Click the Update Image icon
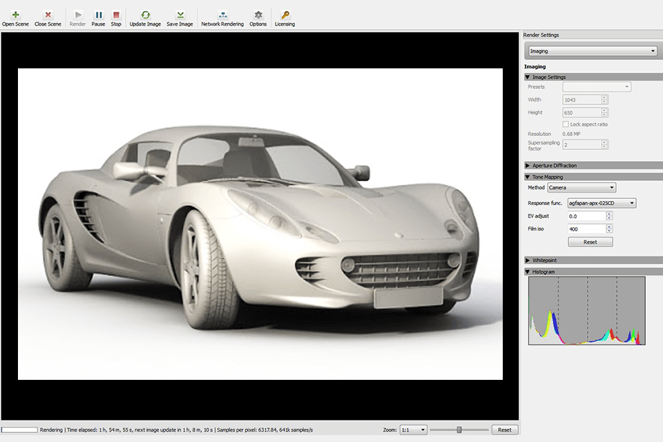Image resolution: width=663 pixels, height=442 pixels. pyautogui.click(x=145, y=15)
